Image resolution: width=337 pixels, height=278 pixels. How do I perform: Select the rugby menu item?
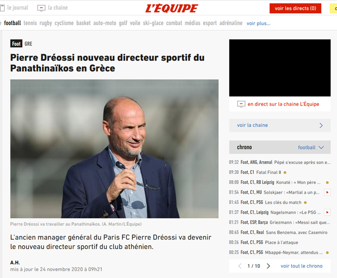coord(46,23)
